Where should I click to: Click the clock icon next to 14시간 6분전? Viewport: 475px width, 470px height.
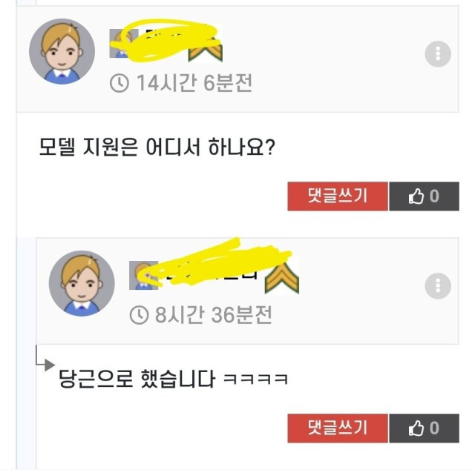click(119, 83)
